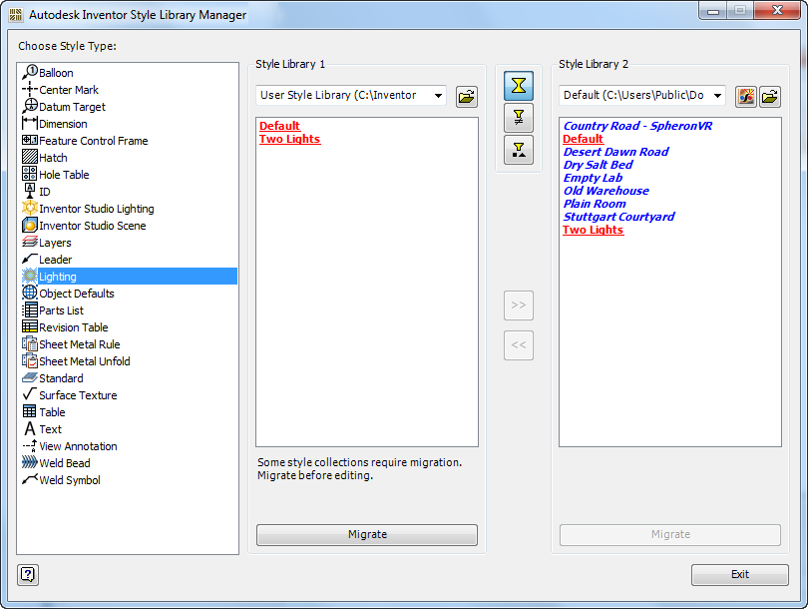Choose the Hatch pattern icon
The height and width of the screenshot is (609, 808).
[x=30, y=158]
